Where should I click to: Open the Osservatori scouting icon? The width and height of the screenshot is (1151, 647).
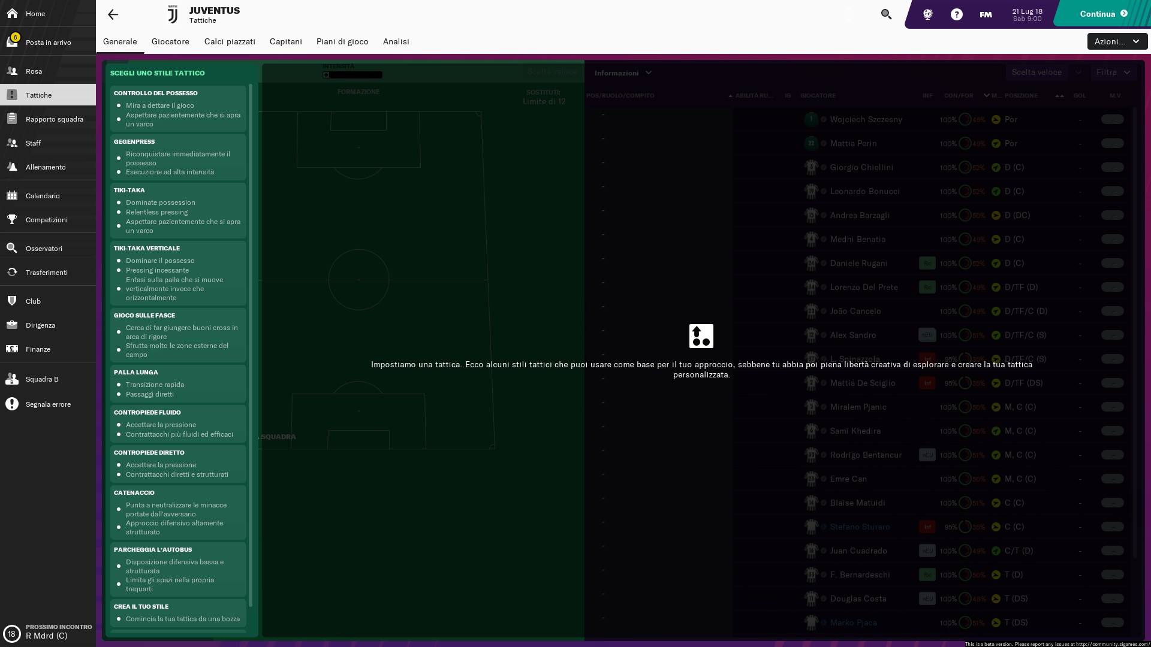12,248
